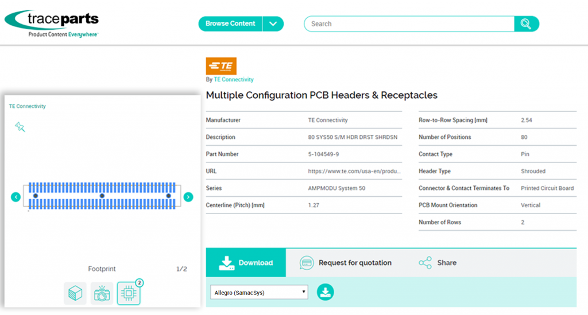Click the product title heading

pos(322,95)
